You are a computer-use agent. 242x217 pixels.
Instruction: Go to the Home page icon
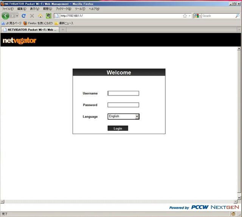(x=40, y=16)
